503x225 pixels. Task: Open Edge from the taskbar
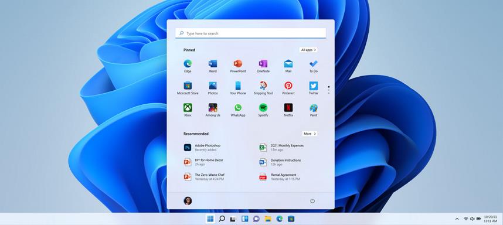click(280, 219)
